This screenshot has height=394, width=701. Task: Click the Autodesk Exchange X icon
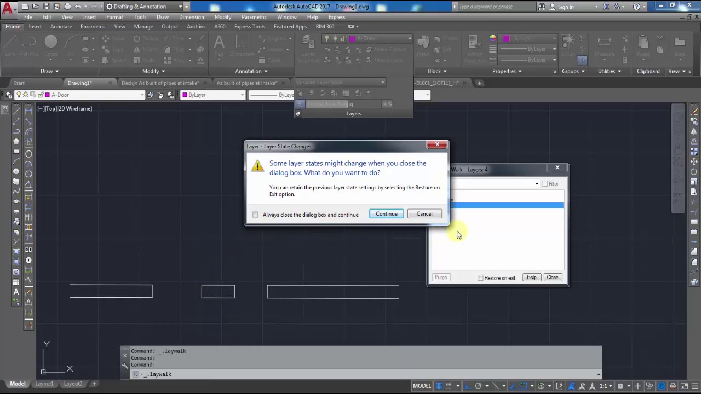pos(606,7)
